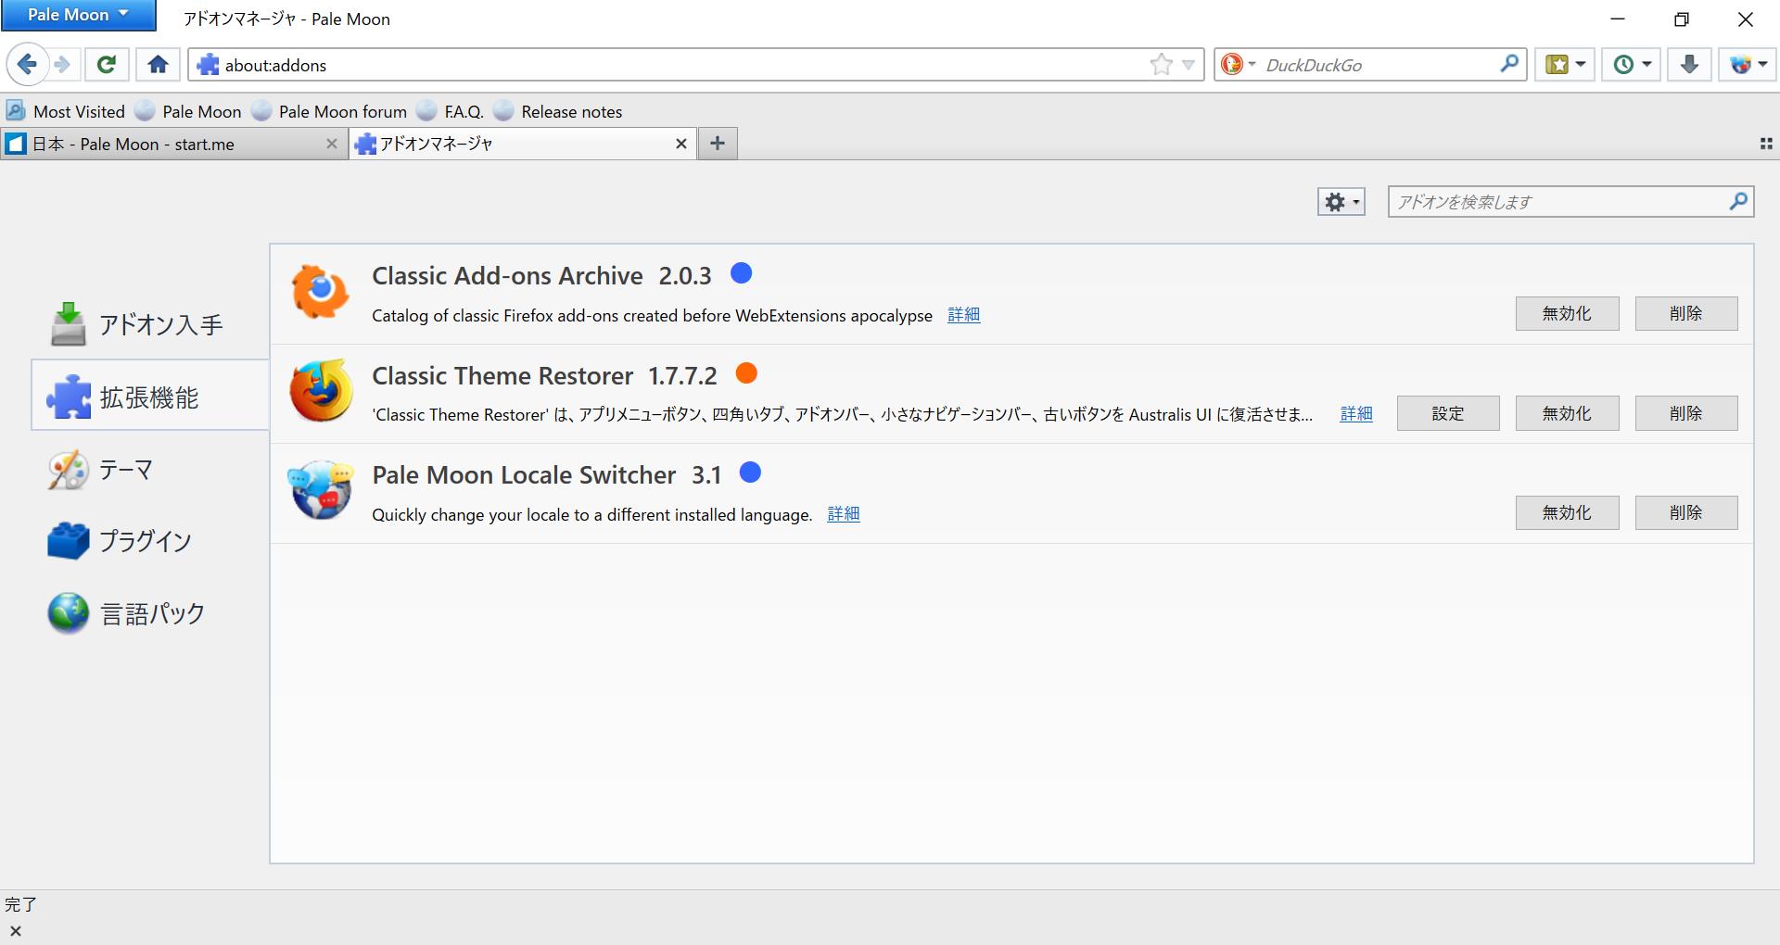1780x945 pixels.
Task: Remove Classic Add-ons Archive with 削除
Action: (1686, 313)
